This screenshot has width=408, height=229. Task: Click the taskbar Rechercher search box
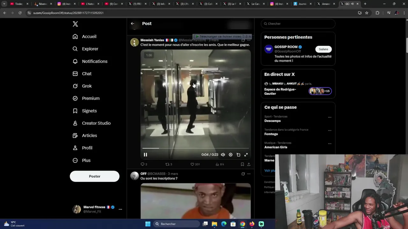coord(176,224)
